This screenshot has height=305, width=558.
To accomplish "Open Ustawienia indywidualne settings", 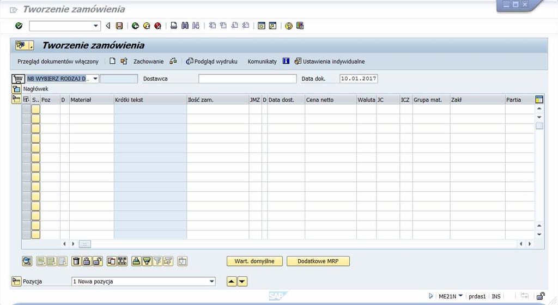I will tap(330, 62).
